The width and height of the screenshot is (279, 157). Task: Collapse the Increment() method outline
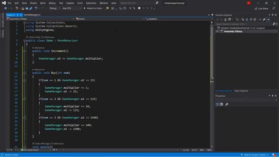[x=25, y=51]
